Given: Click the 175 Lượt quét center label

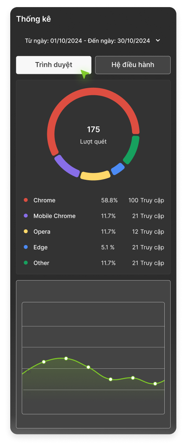Looking at the screenshot, I should point(93,135).
